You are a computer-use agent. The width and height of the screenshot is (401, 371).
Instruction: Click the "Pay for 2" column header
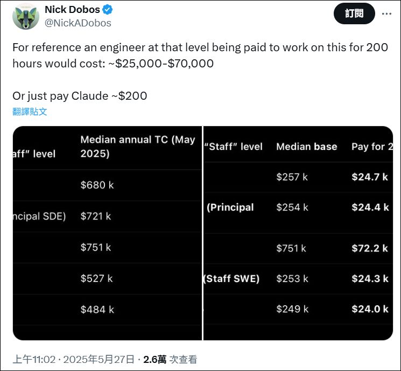(x=372, y=147)
